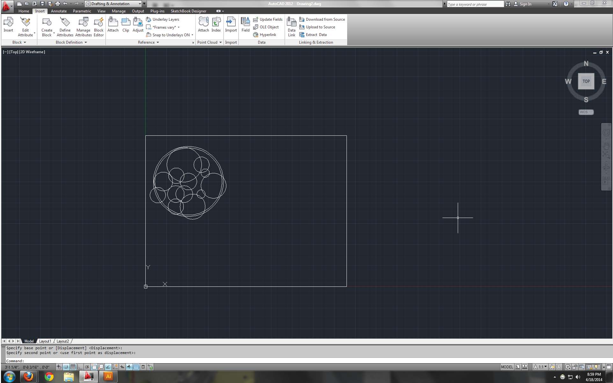Click the Define Attributes tool
The height and width of the screenshot is (383, 613).
pyautogui.click(x=65, y=27)
